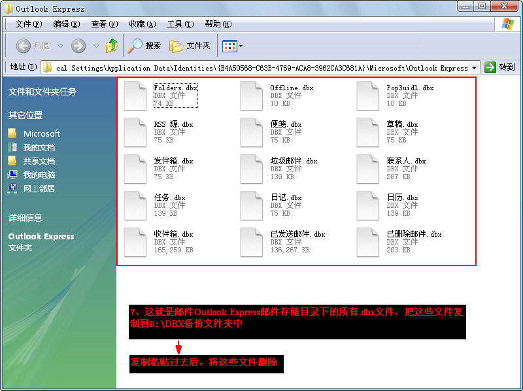This screenshot has height=391, width=523.
Task: Click the file name Pop3uidl.dbx
Action: [410, 88]
